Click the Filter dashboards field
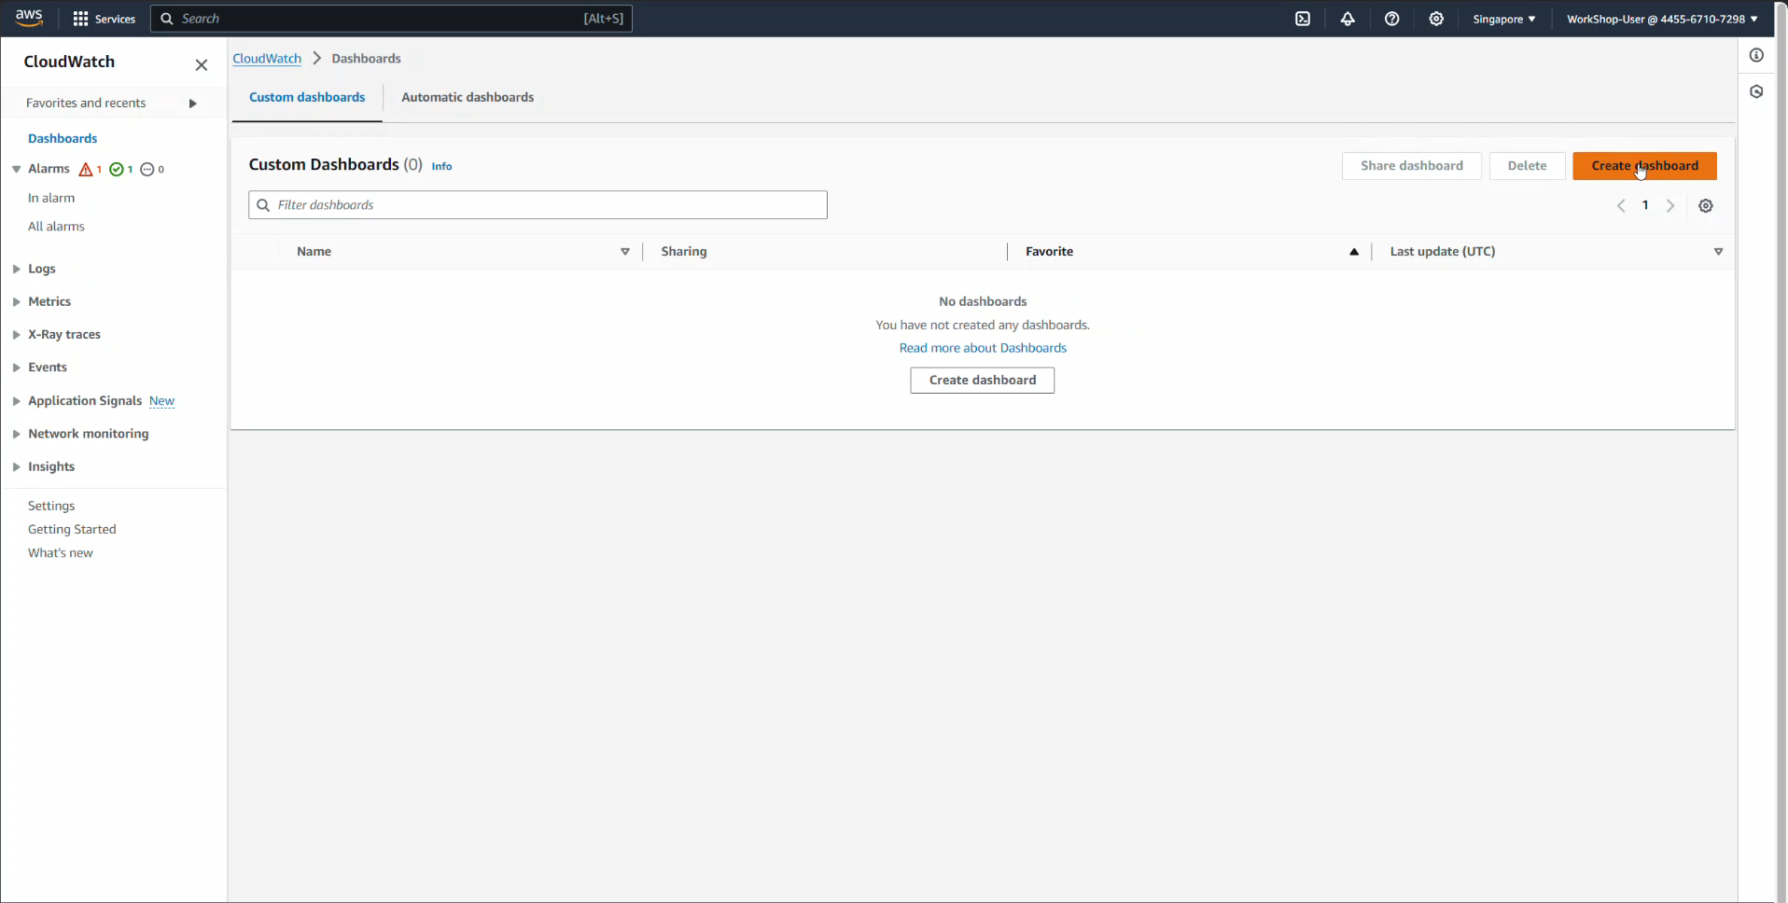1788x903 pixels. click(538, 204)
